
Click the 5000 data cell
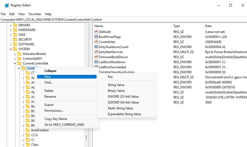point(208,102)
